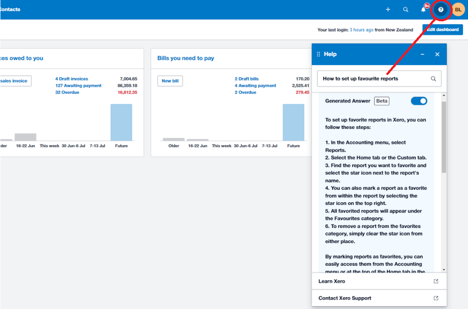Image resolution: width=468 pixels, height=309 pixels.
Task: Click the Beta badge next to Generated Answer
Action: coord(382,101)
